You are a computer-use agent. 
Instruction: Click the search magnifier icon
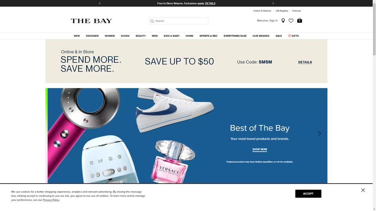point(152,21)
